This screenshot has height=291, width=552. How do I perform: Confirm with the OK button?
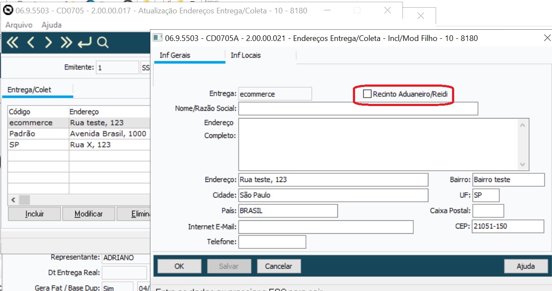click(x=179, y=266)
